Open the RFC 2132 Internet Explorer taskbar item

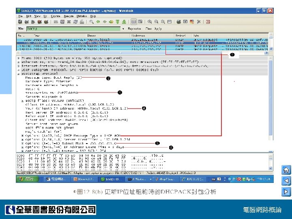[x=193, y=179]
